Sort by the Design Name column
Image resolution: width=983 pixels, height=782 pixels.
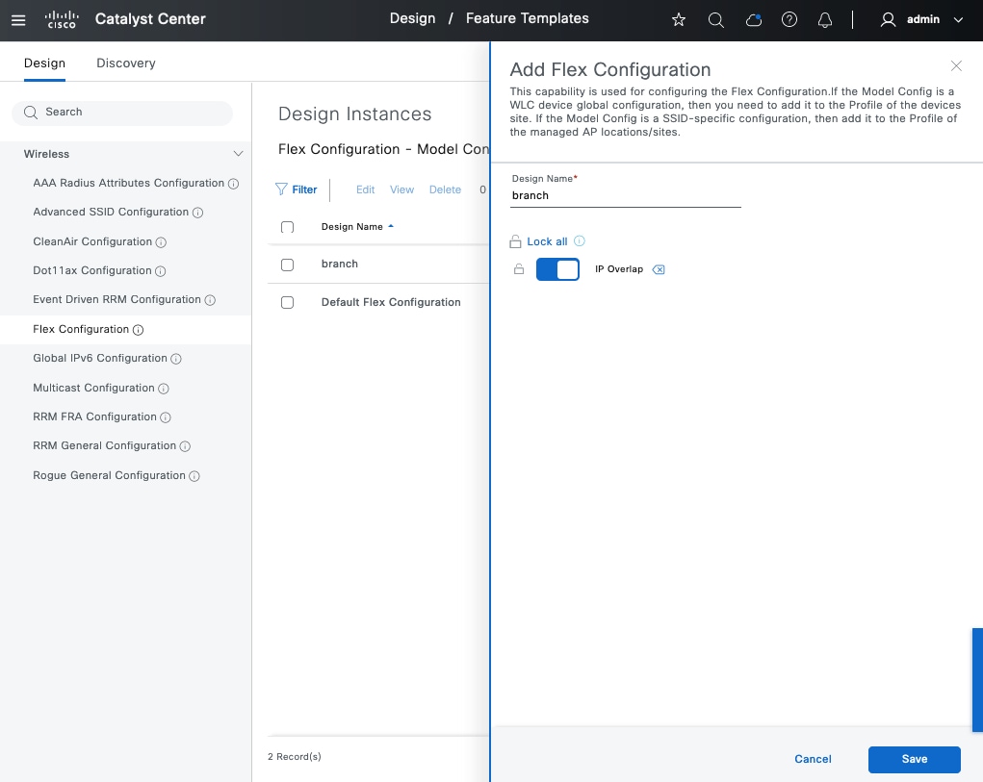(352, 227)
